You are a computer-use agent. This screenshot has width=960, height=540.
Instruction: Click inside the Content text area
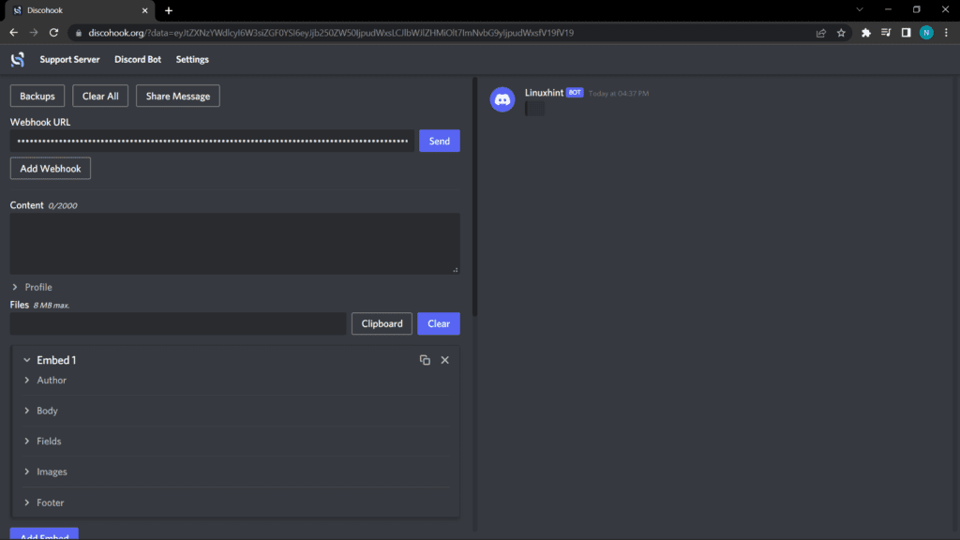(x=234, y=243)
